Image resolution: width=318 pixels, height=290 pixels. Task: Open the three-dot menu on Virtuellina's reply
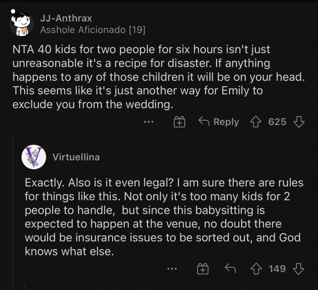[x=171, y=269]
